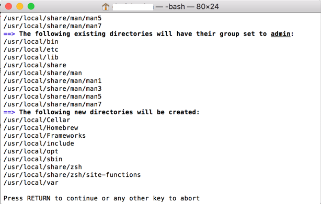Click the /usr/local/include path line
Image resolution: width=321 pixels, height=204 pixels.
pyautogui.click(x=39, y=143)
